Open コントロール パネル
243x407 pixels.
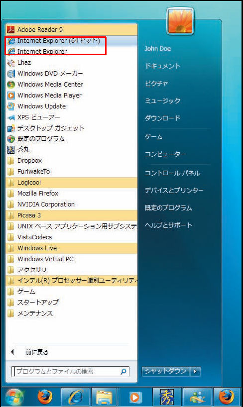(172, 173)
